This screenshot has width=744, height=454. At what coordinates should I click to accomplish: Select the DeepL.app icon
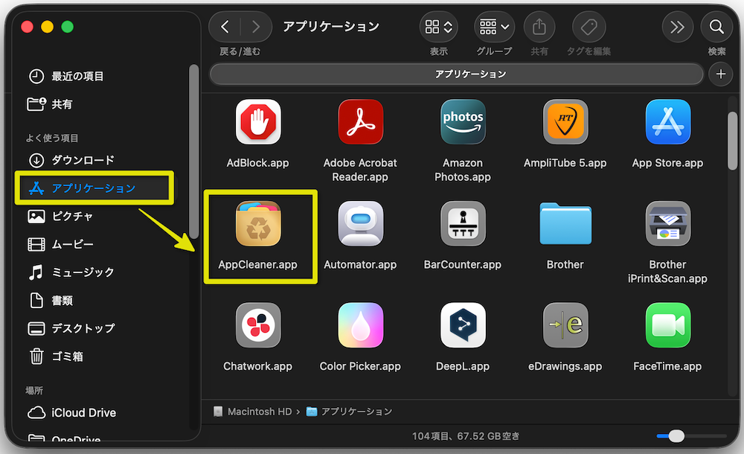pyautogui.click(x=463, y=325)
